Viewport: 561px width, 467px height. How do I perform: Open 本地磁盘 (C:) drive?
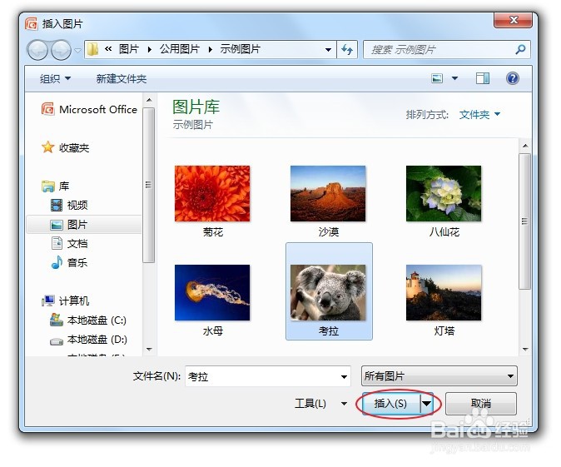click(x=88, y=320)
